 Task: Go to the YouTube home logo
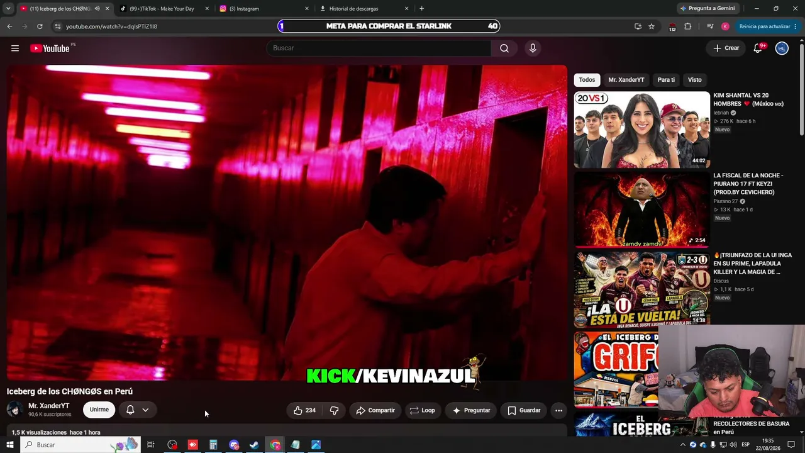pyautogui.click(x=50, y=48)
